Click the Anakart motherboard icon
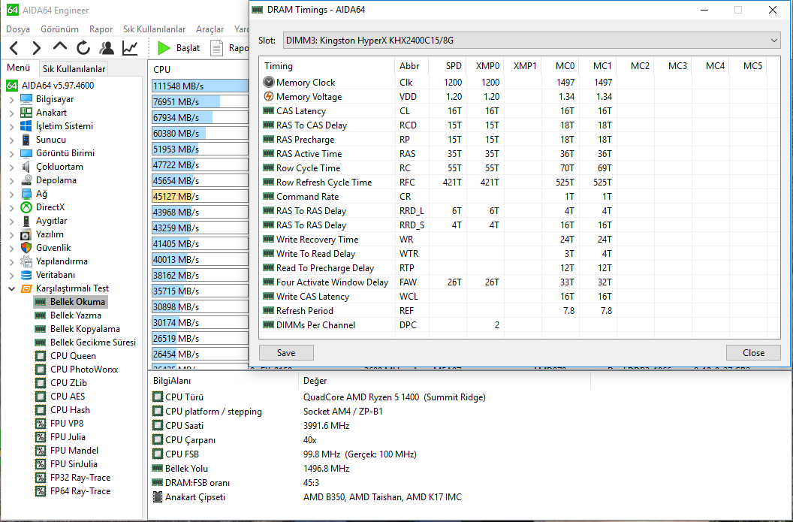 point(26,113)
